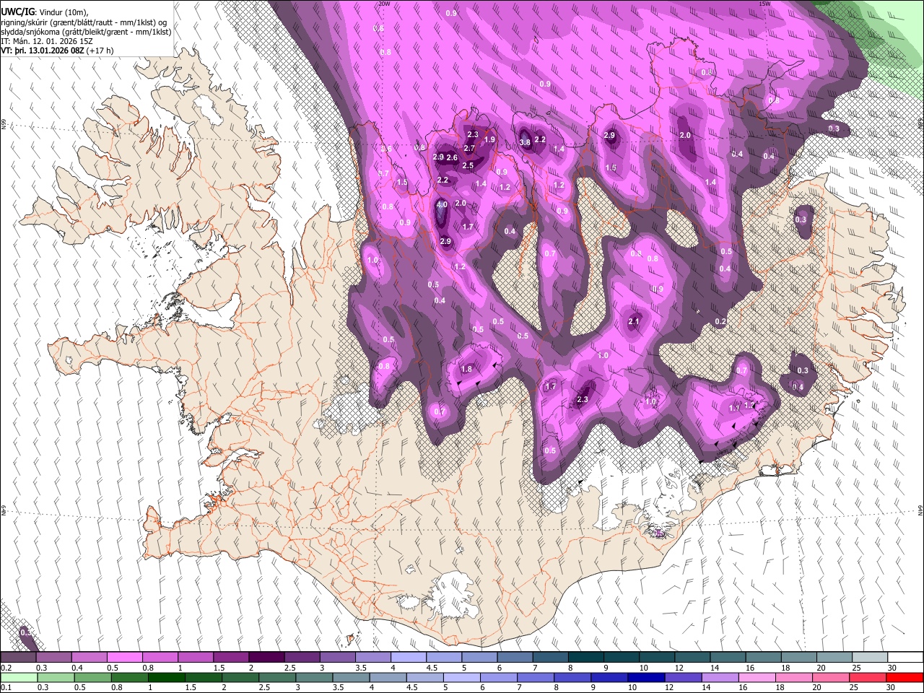Click the lavender 4–4.5 snow legend swatch

click(x=409, y=658)
